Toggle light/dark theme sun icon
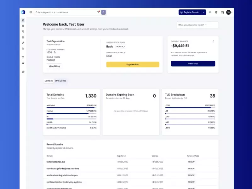Screen dimensions: 252x189 [210, 12]
